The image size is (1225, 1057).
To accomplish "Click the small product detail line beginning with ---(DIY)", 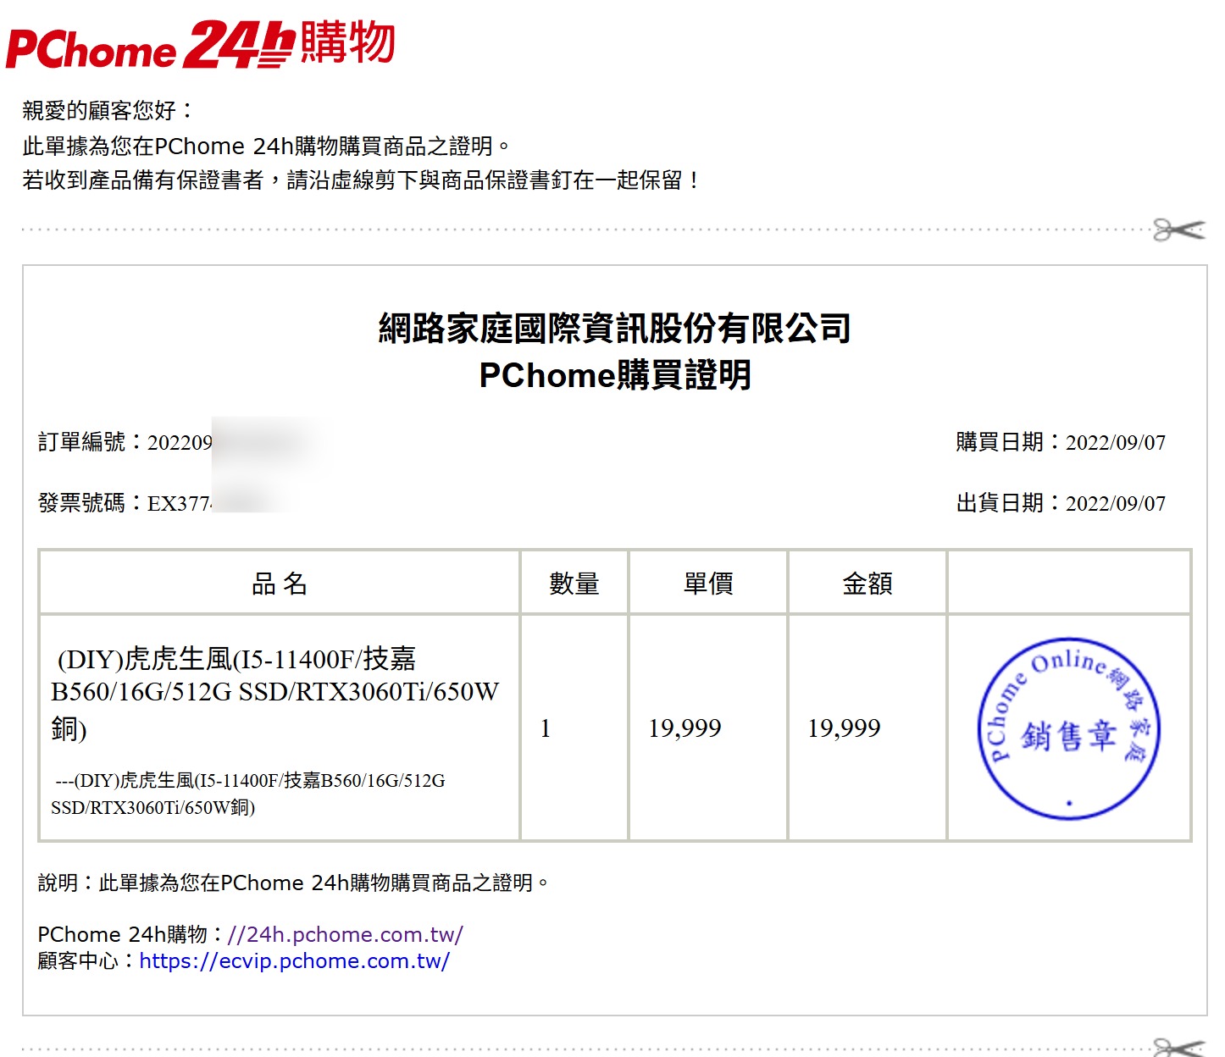I will click(x=248, y=794).
